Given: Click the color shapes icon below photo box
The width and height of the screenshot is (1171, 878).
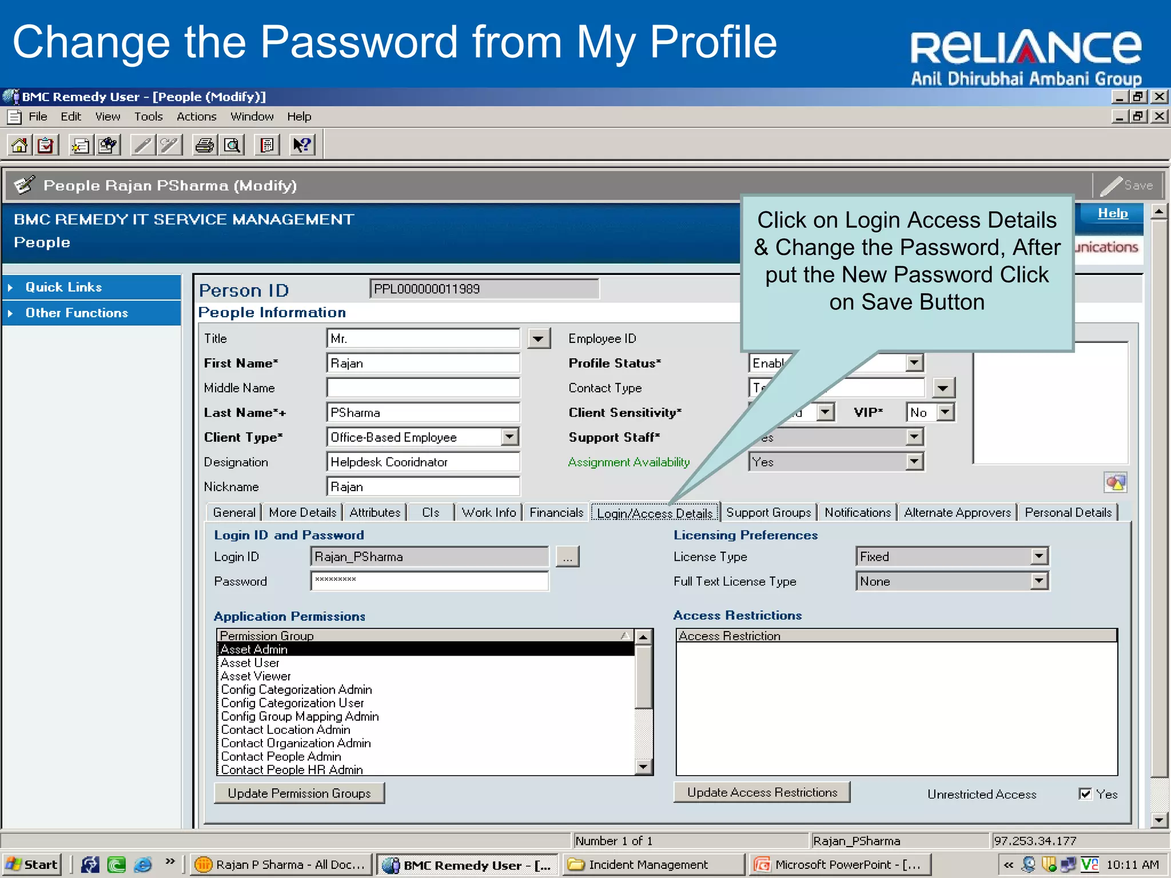Looking at the screenshot, I should (1115, 483).
